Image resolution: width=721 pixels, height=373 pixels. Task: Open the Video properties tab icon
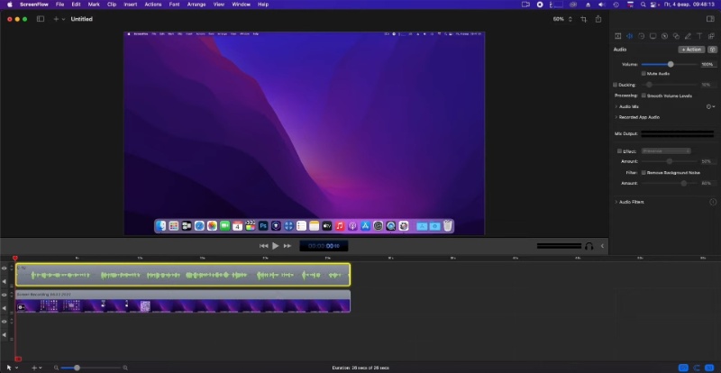point(617,36)
